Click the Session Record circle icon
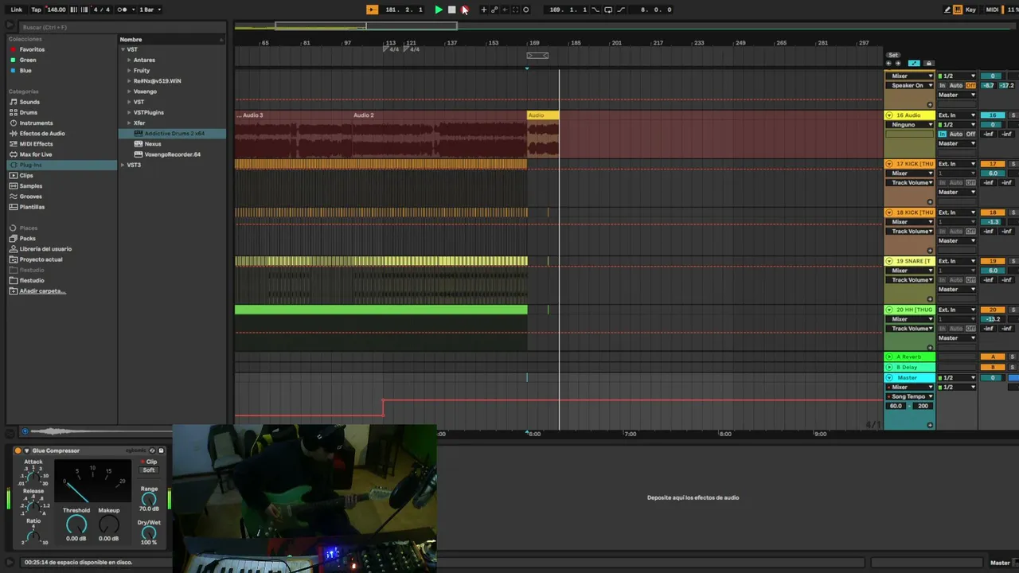 [525, 10]
